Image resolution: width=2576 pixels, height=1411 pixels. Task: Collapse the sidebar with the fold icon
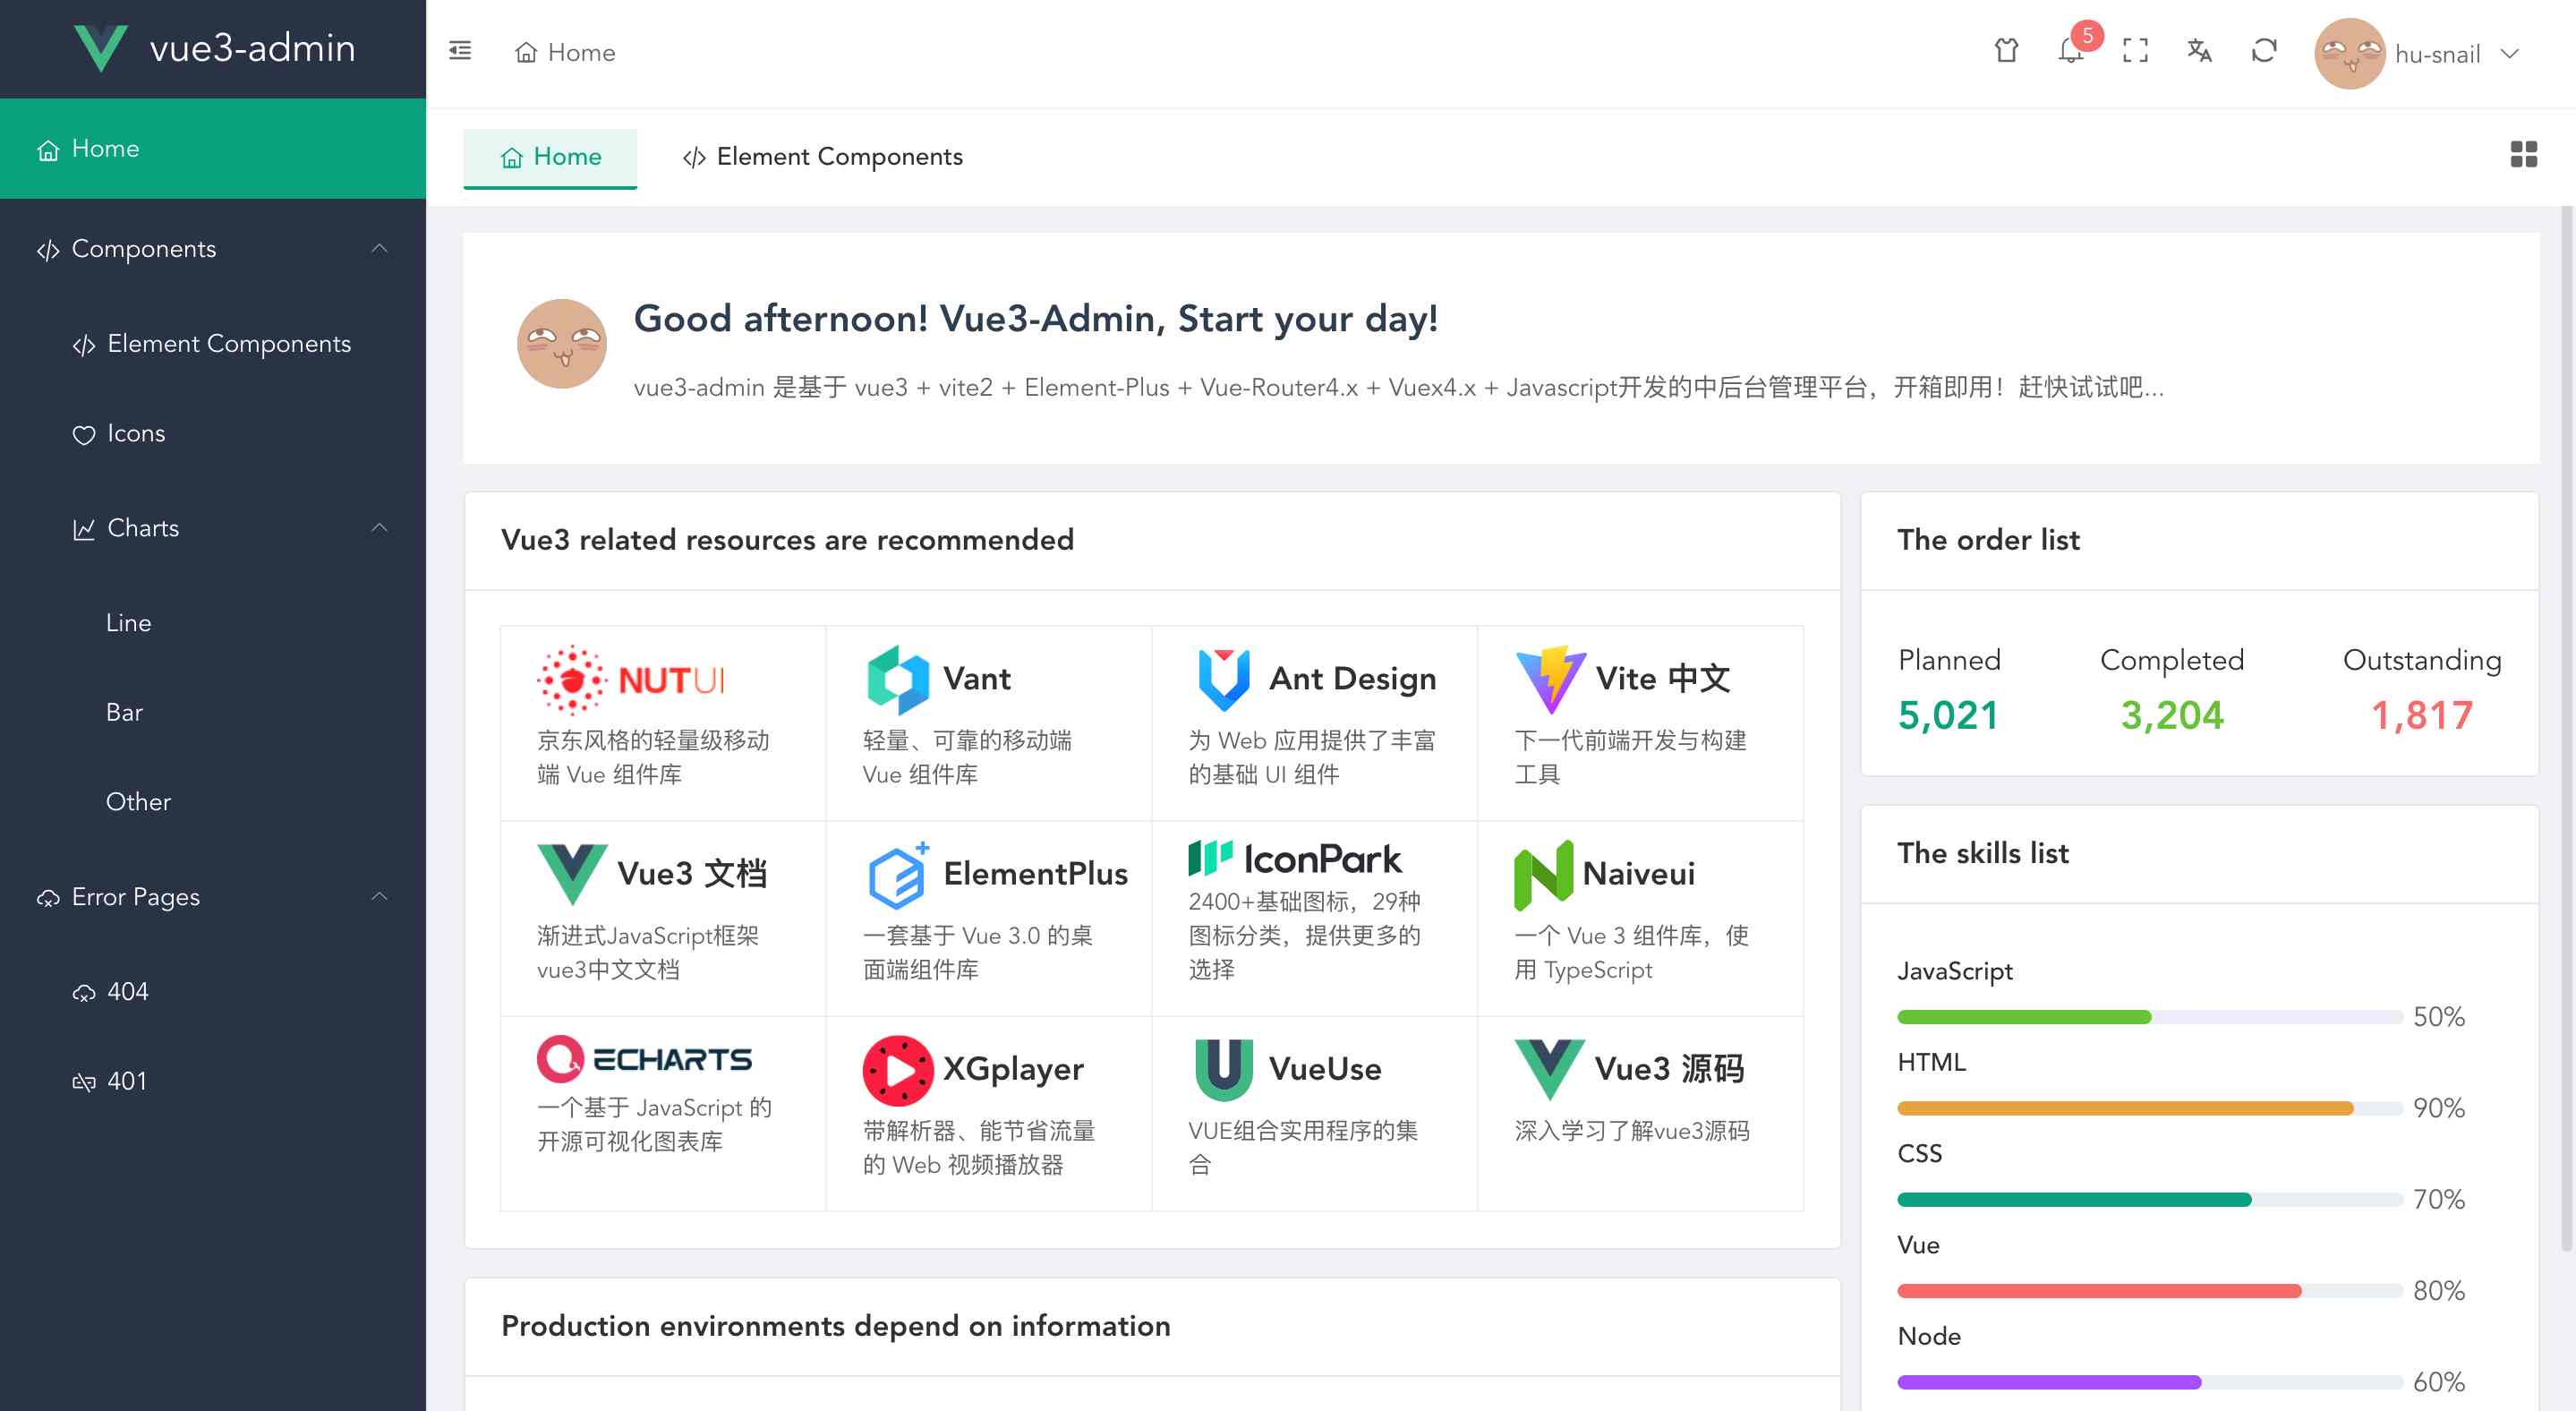pos(460,51)
